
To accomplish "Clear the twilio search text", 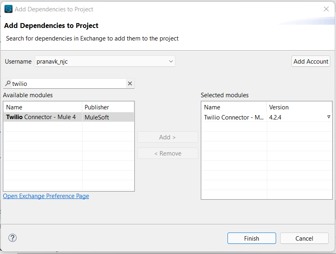I will pos(130,83).
